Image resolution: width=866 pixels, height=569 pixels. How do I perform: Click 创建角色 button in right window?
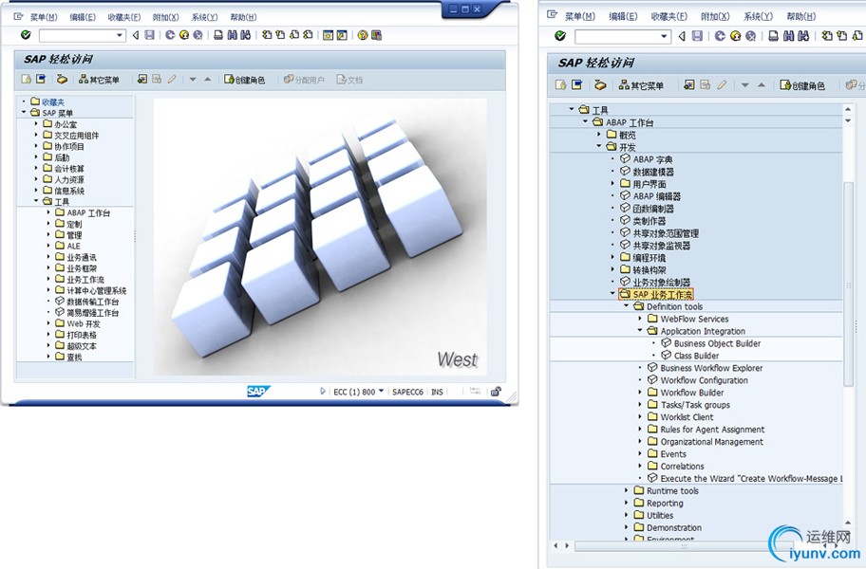[x=802, y=85]
